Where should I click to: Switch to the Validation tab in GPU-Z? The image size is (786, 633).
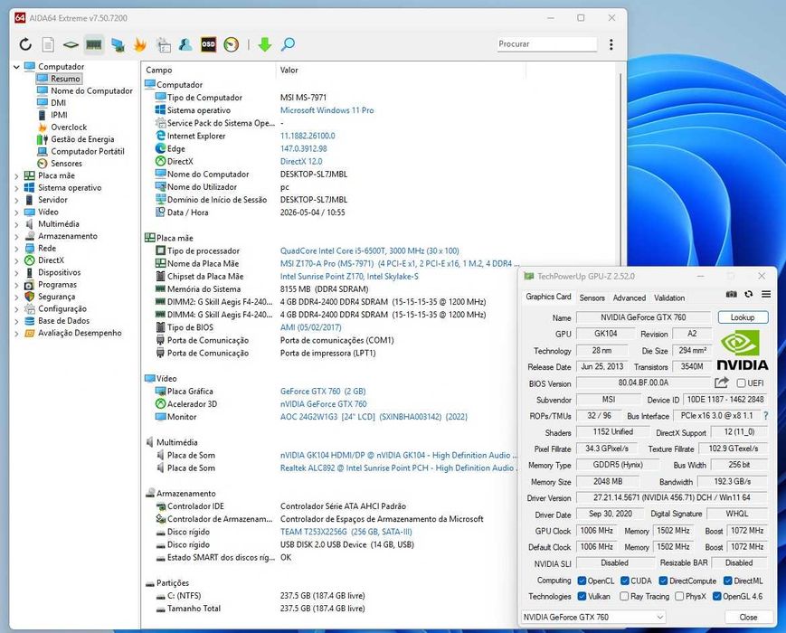click(669, 298)
